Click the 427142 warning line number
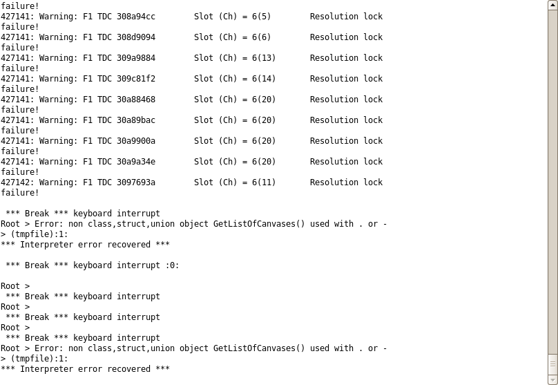Image resolution: width=558 pixels, height=385 pixels. [16, 182]
